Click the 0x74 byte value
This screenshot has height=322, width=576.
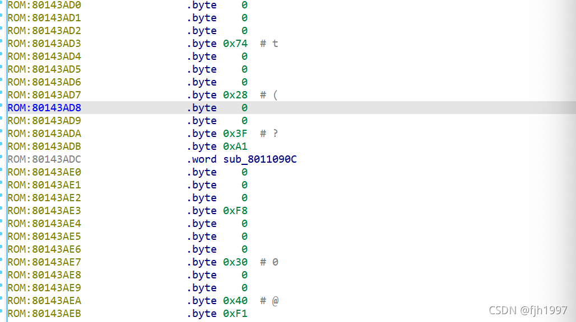(x=235, y=44)
